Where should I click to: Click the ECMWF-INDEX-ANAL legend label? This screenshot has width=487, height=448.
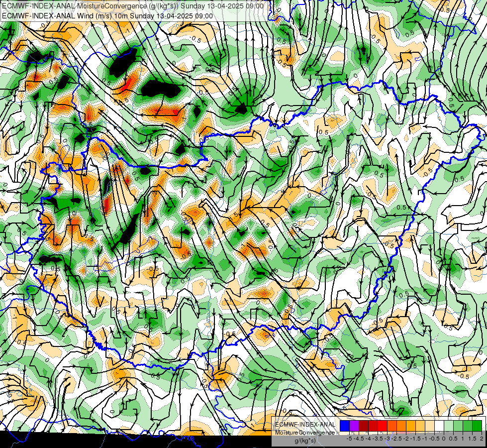tap(305, 425)
